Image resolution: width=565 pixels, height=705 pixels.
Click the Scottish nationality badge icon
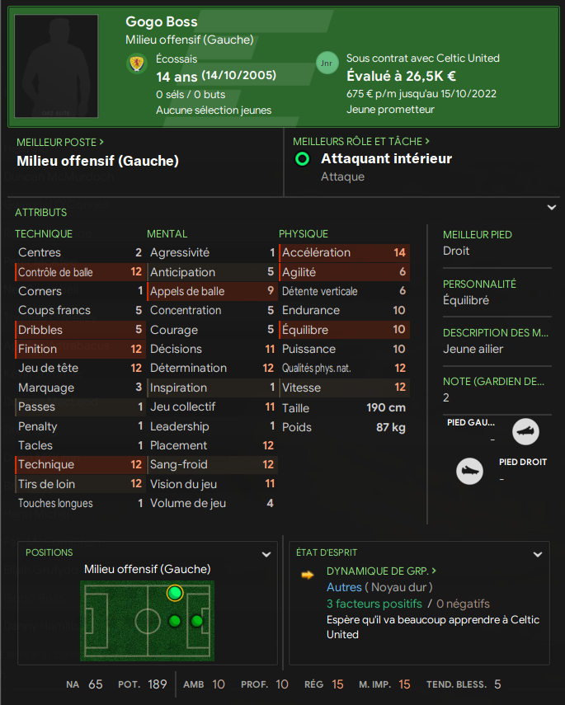137,63
